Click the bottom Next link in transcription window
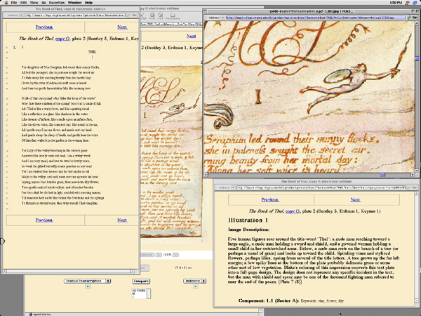 pyautogui.click(x=122, y=220)
